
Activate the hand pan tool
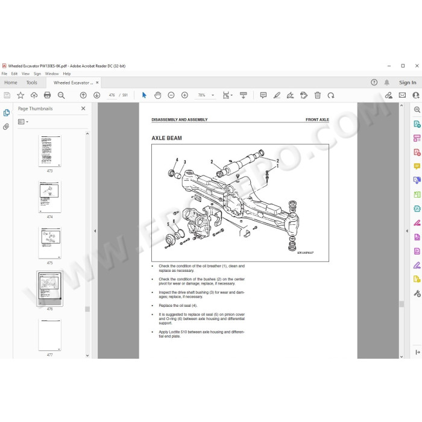[158, 95]
